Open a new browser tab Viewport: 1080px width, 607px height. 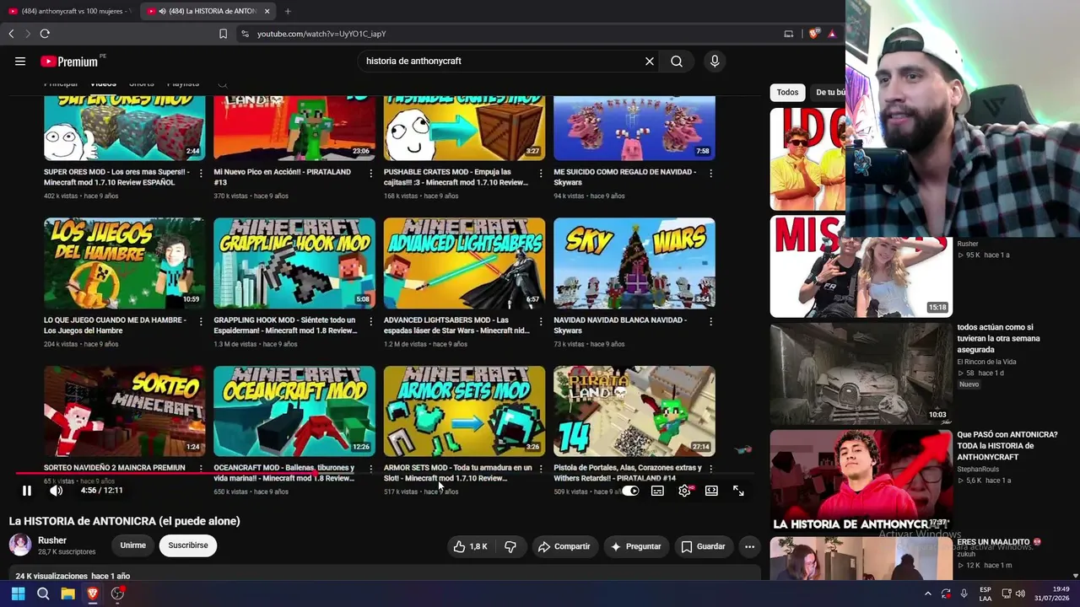point(288,11)
